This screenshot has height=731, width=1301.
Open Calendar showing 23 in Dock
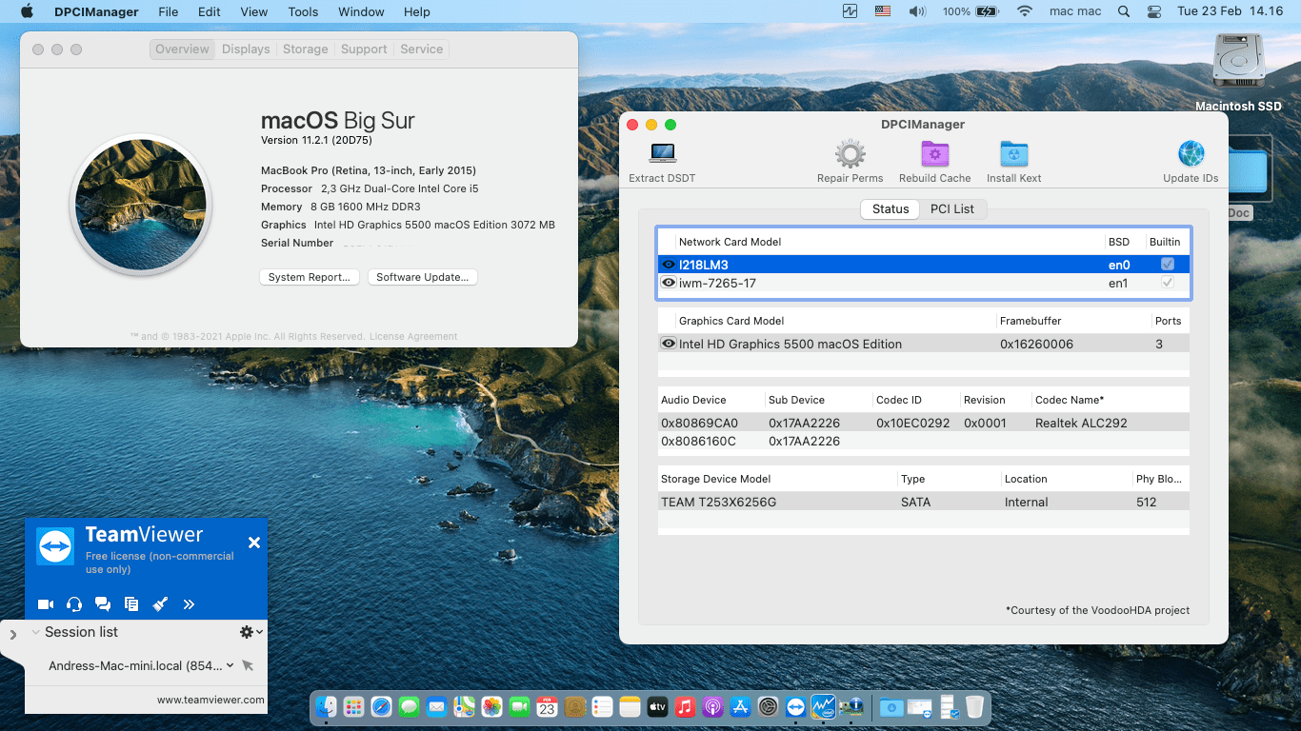[x=547, y=707]
